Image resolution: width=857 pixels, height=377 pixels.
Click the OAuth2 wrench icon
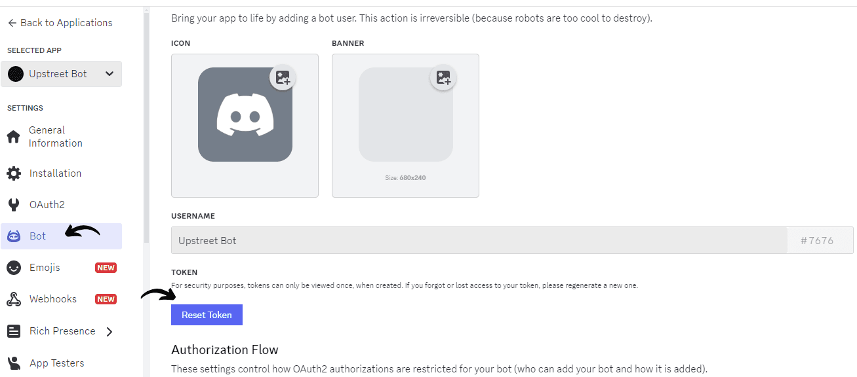pos(13,205)
